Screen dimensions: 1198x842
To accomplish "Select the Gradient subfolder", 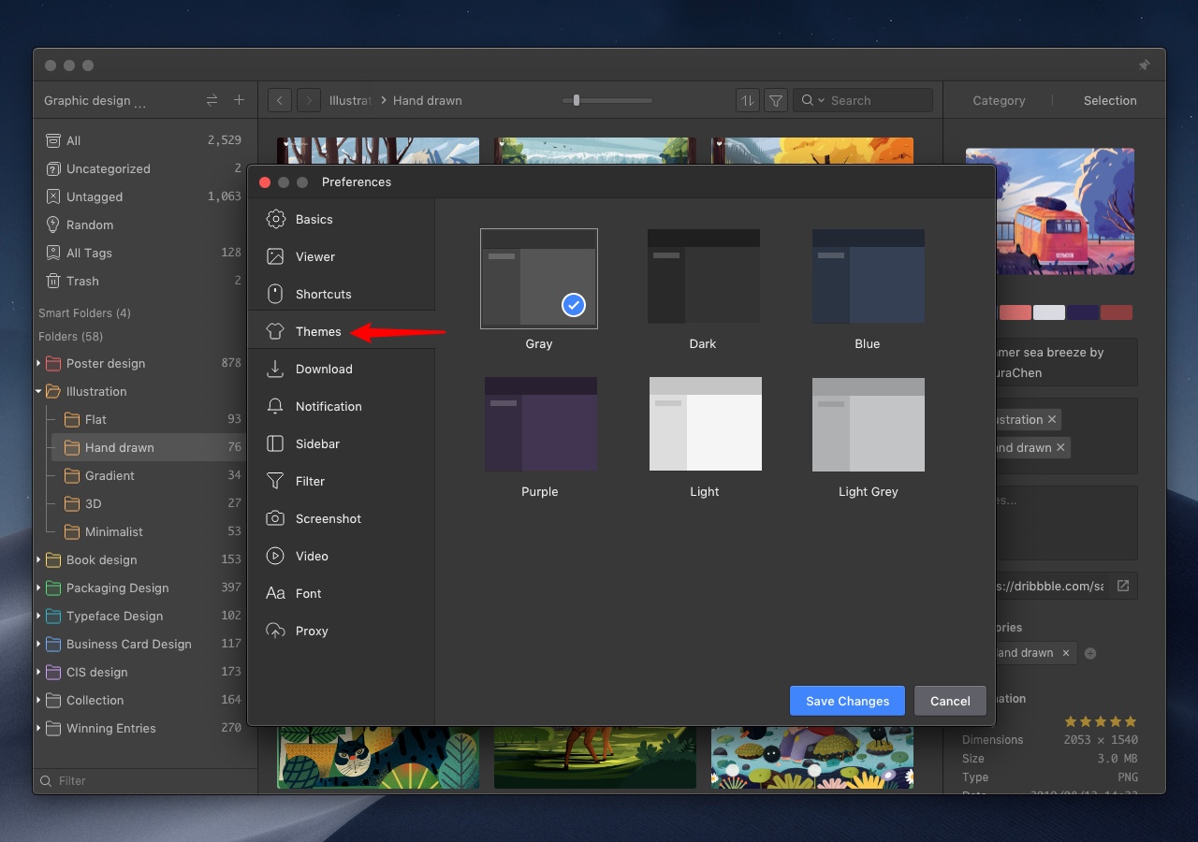I will pos(149,475).
